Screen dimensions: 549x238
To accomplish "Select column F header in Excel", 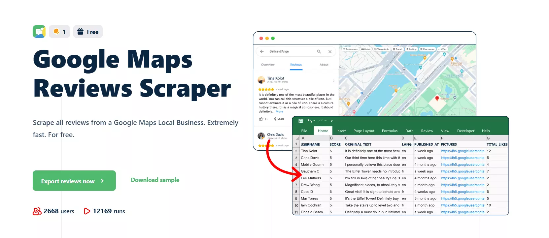I will pos(463,138).
